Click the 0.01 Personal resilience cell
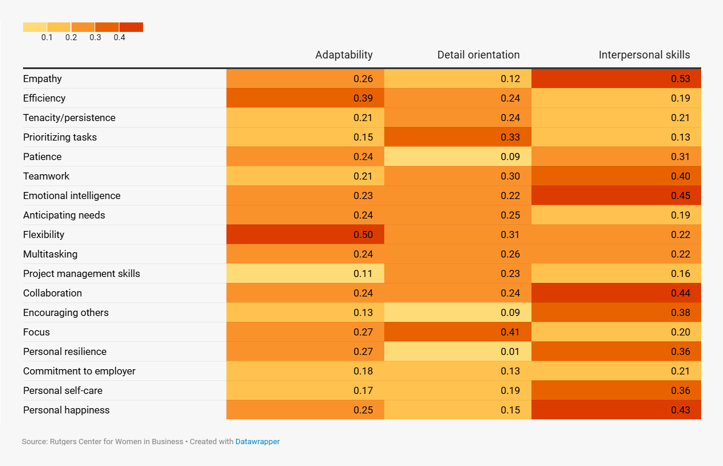This screenshot has height=466, width=723. point(458,351)
